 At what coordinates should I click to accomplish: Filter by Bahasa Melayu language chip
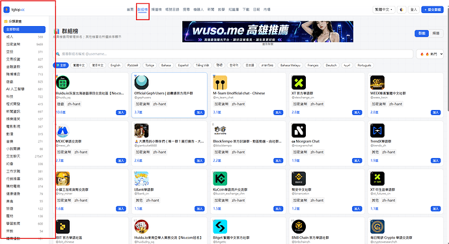(x=290, y=65)
